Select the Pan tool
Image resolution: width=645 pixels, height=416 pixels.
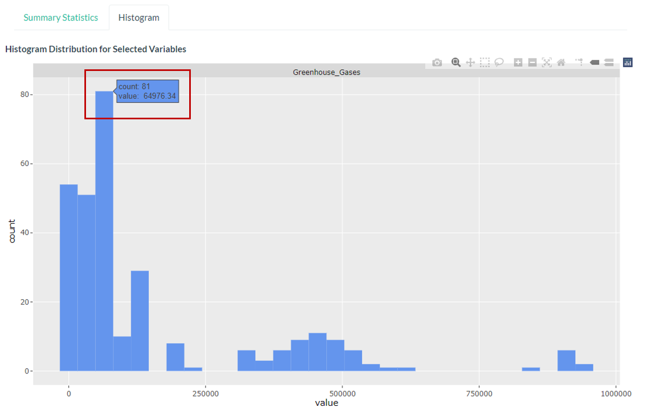pyautogui.click(x=470, y=62)
